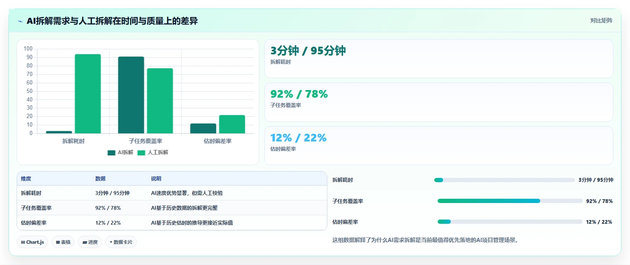Click the text AI基于历史数据的拆解更完整
This screenshot has width=630, height=265.
pyautogui.click(x=184, y=208)
